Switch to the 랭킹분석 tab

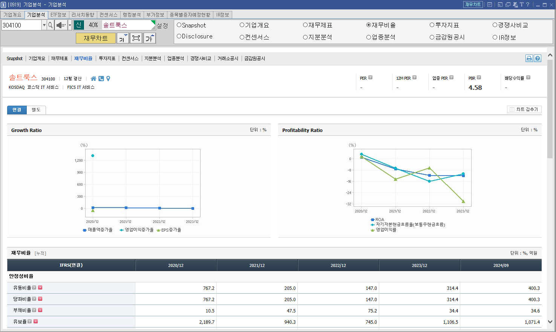[x=132, y=15]
